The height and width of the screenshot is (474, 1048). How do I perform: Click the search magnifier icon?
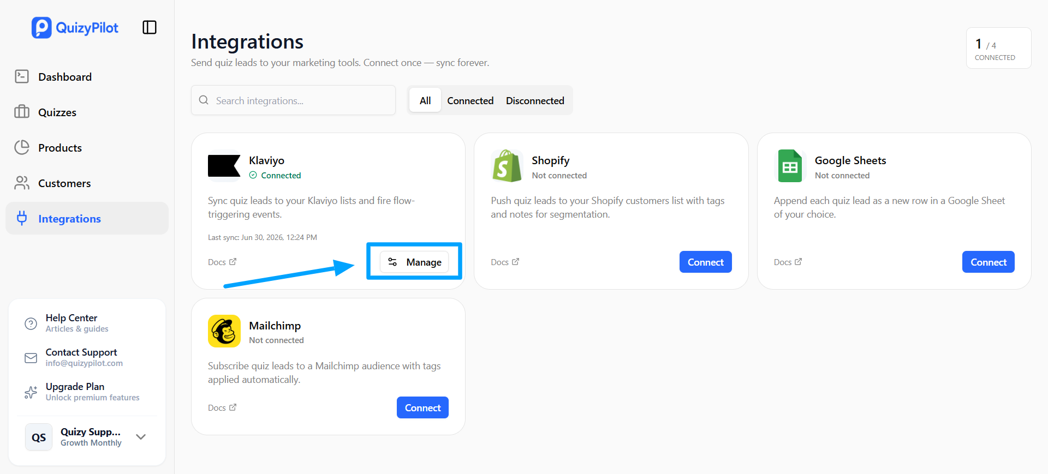204,100
